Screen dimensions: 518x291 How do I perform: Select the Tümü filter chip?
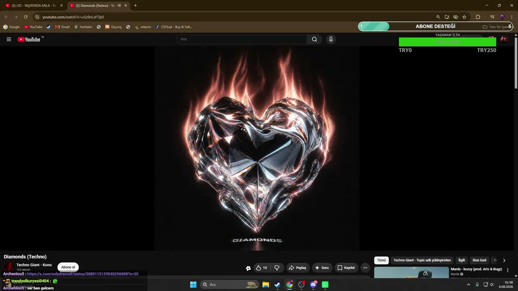pos(381,260)
